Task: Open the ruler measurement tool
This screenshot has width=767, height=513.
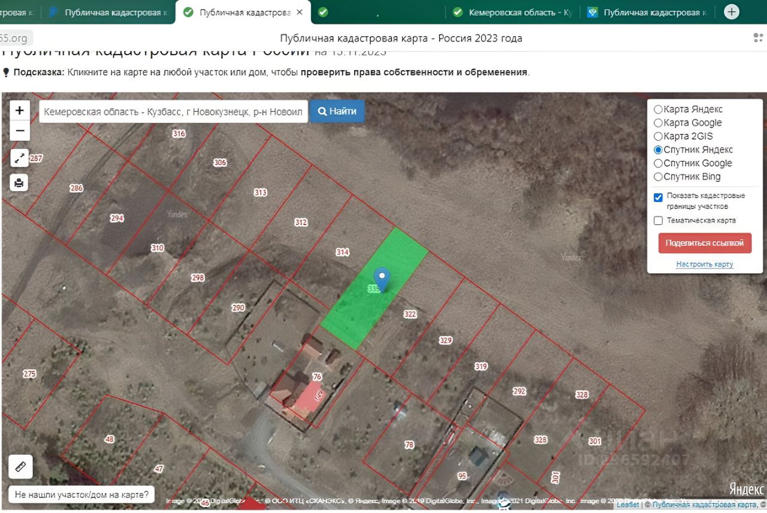Action: [x=20, y=466]
